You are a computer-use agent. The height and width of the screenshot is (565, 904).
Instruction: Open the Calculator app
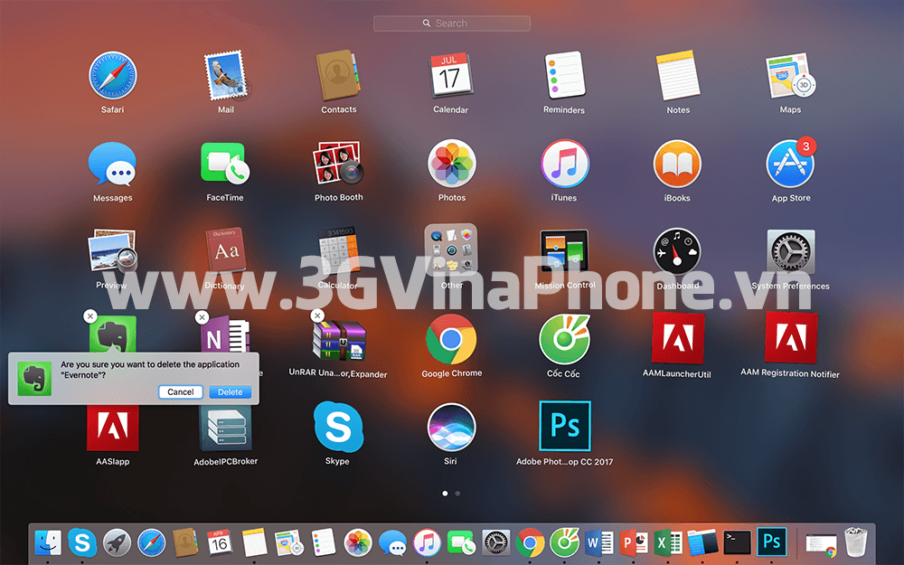pos(338,250)
